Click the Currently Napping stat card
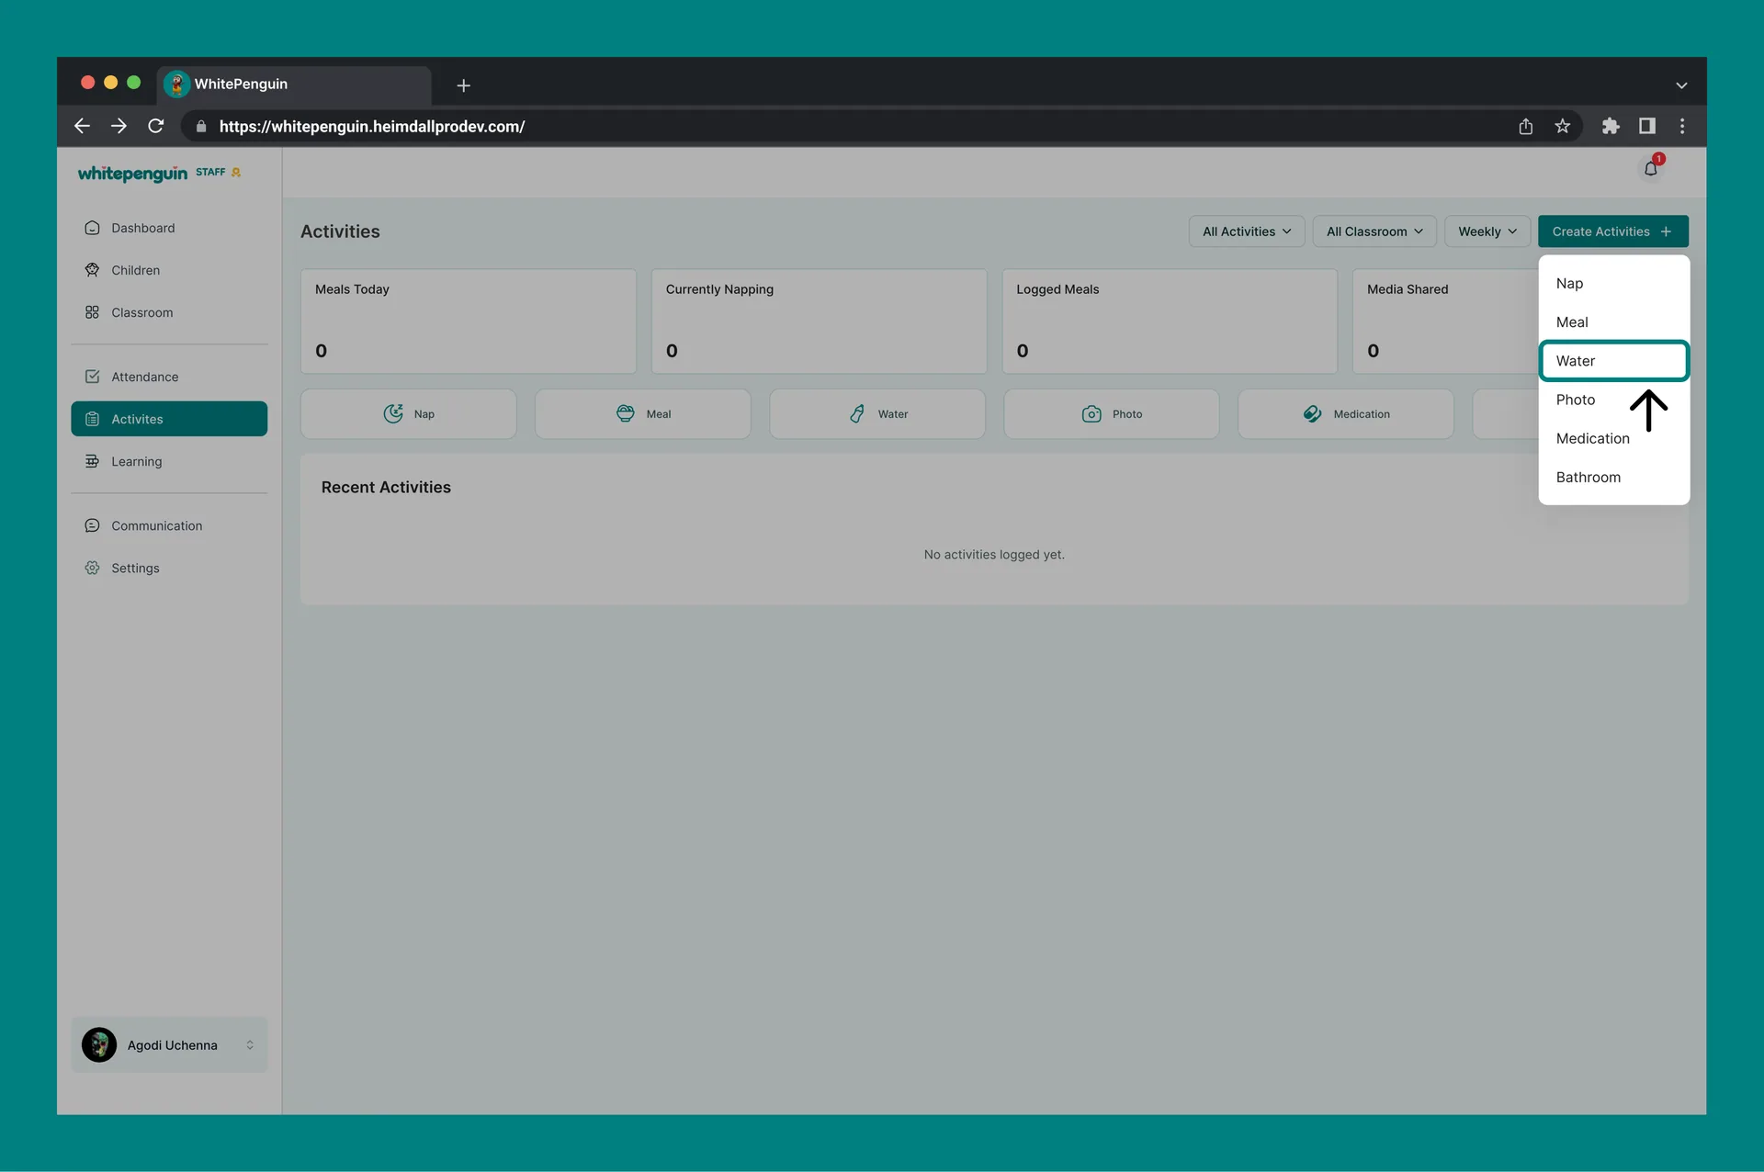The height and width of the screenshot is (1172, 1764). tap(819, 321)
